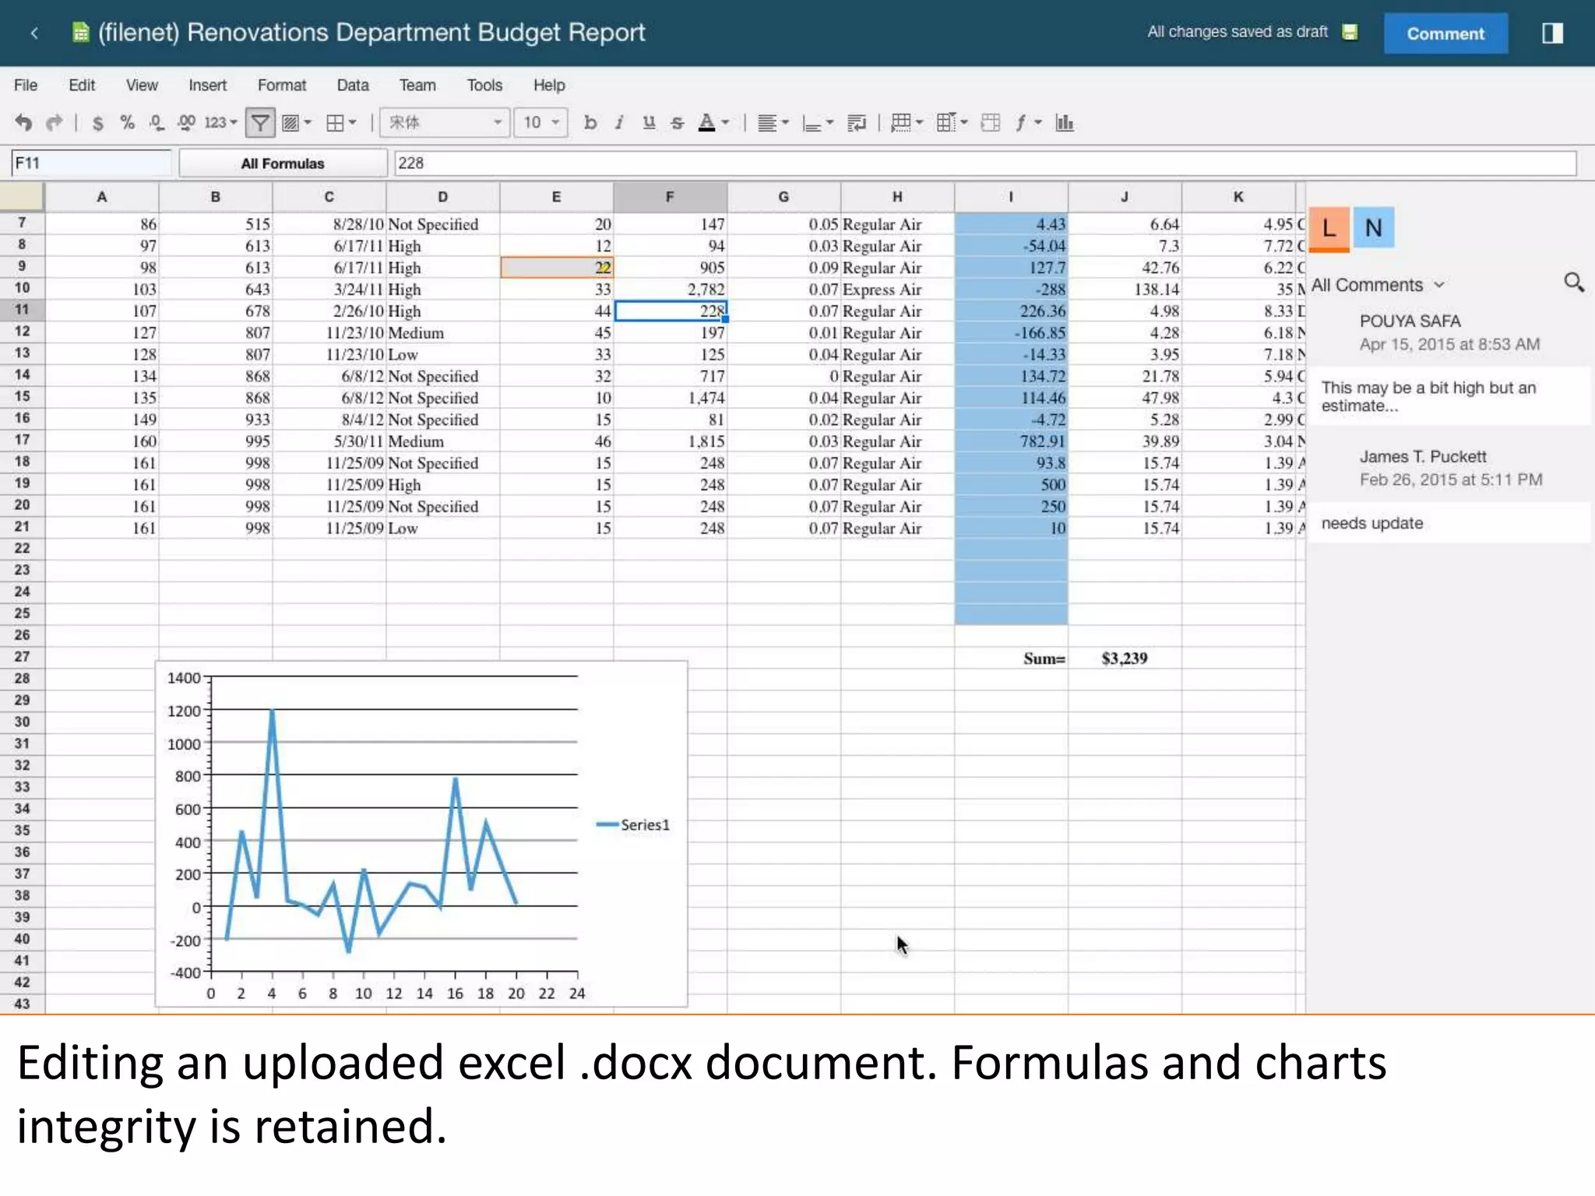This screenshot has width=1595, height=1196.
Task: Increase decimal places
Action: (186, 122)
